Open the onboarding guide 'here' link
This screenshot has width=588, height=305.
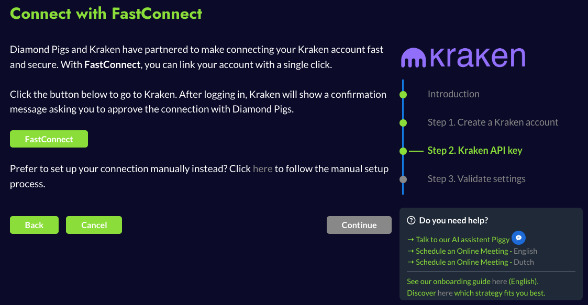[x=500, y=281]
